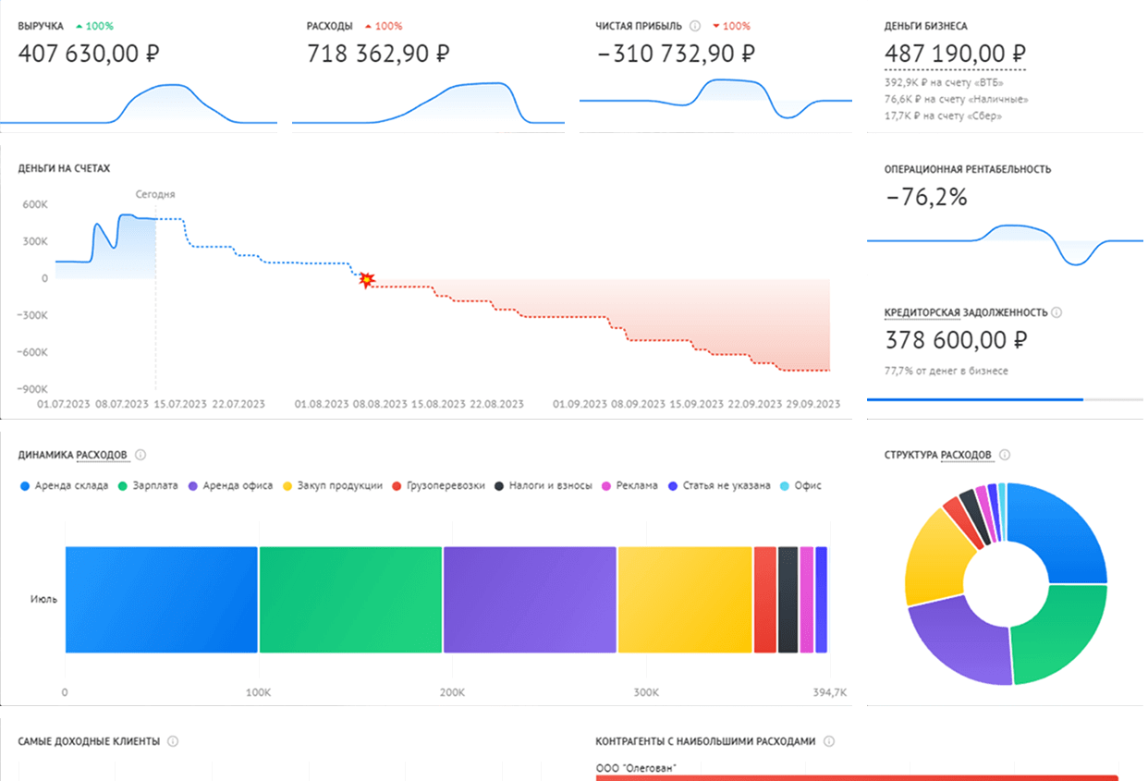
Task: Click the info icon next to Кредиторская задолженность
Action: pos(1056,312)
